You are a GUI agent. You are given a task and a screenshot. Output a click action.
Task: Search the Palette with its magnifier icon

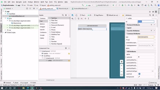63,15
